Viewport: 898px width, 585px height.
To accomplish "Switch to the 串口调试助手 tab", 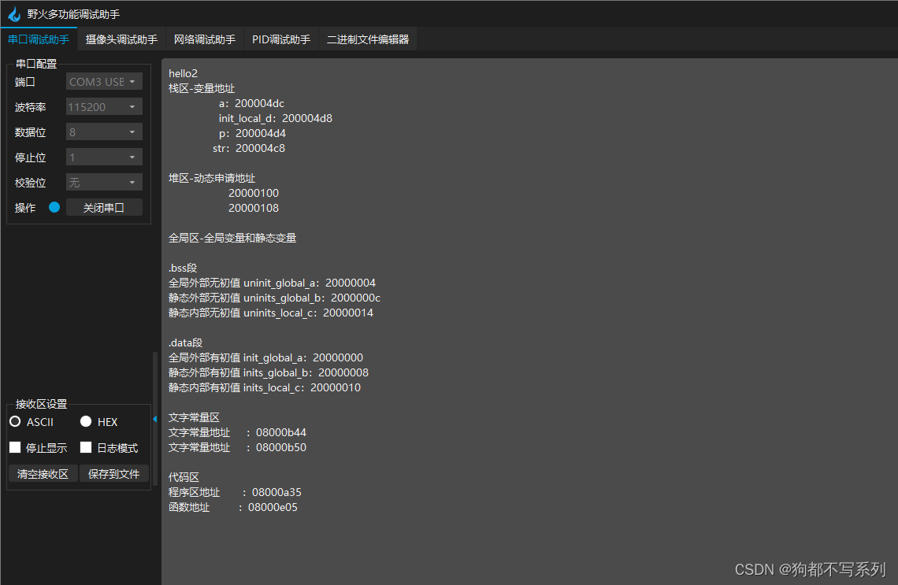I will [x=39, y=39].
